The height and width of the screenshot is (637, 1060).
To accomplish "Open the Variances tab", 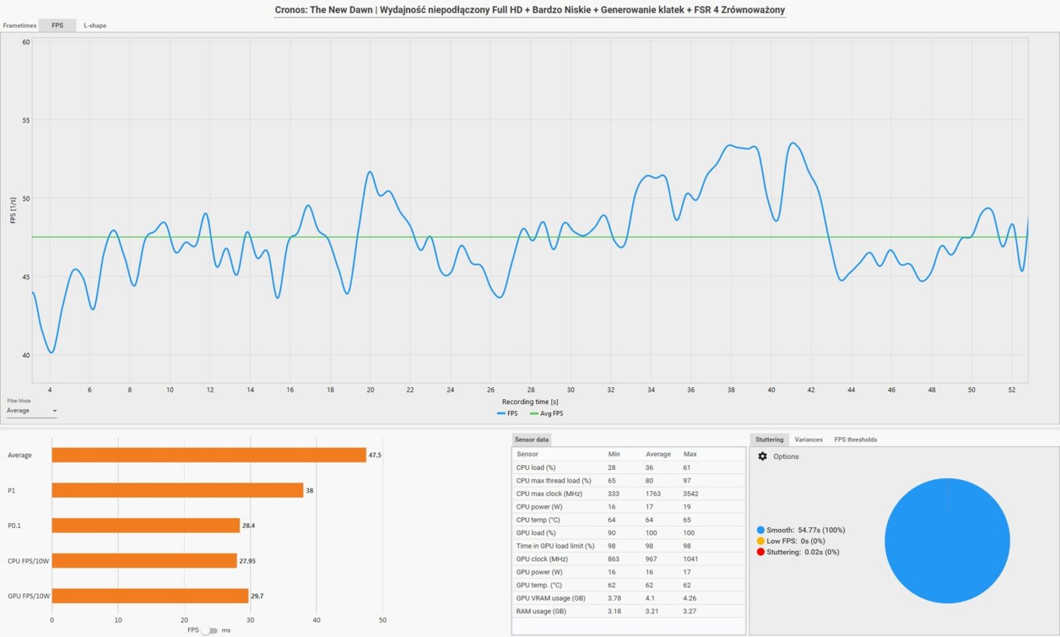I will [808, 440].
